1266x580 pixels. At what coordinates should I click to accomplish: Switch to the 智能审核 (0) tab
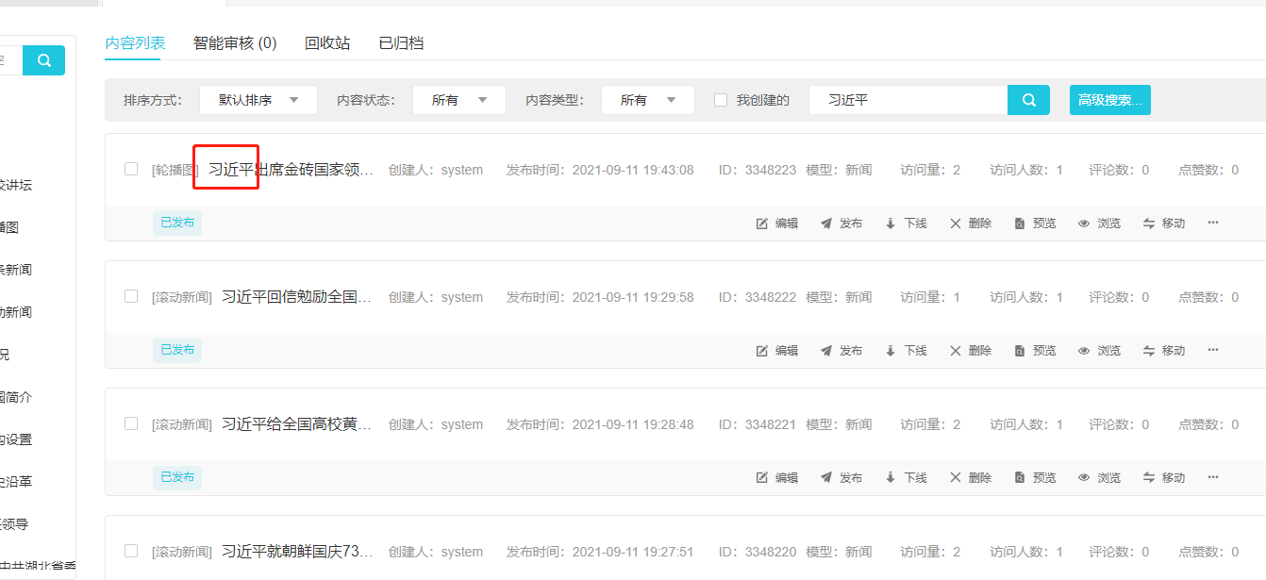pyautogui.click(x=235, y=43)
